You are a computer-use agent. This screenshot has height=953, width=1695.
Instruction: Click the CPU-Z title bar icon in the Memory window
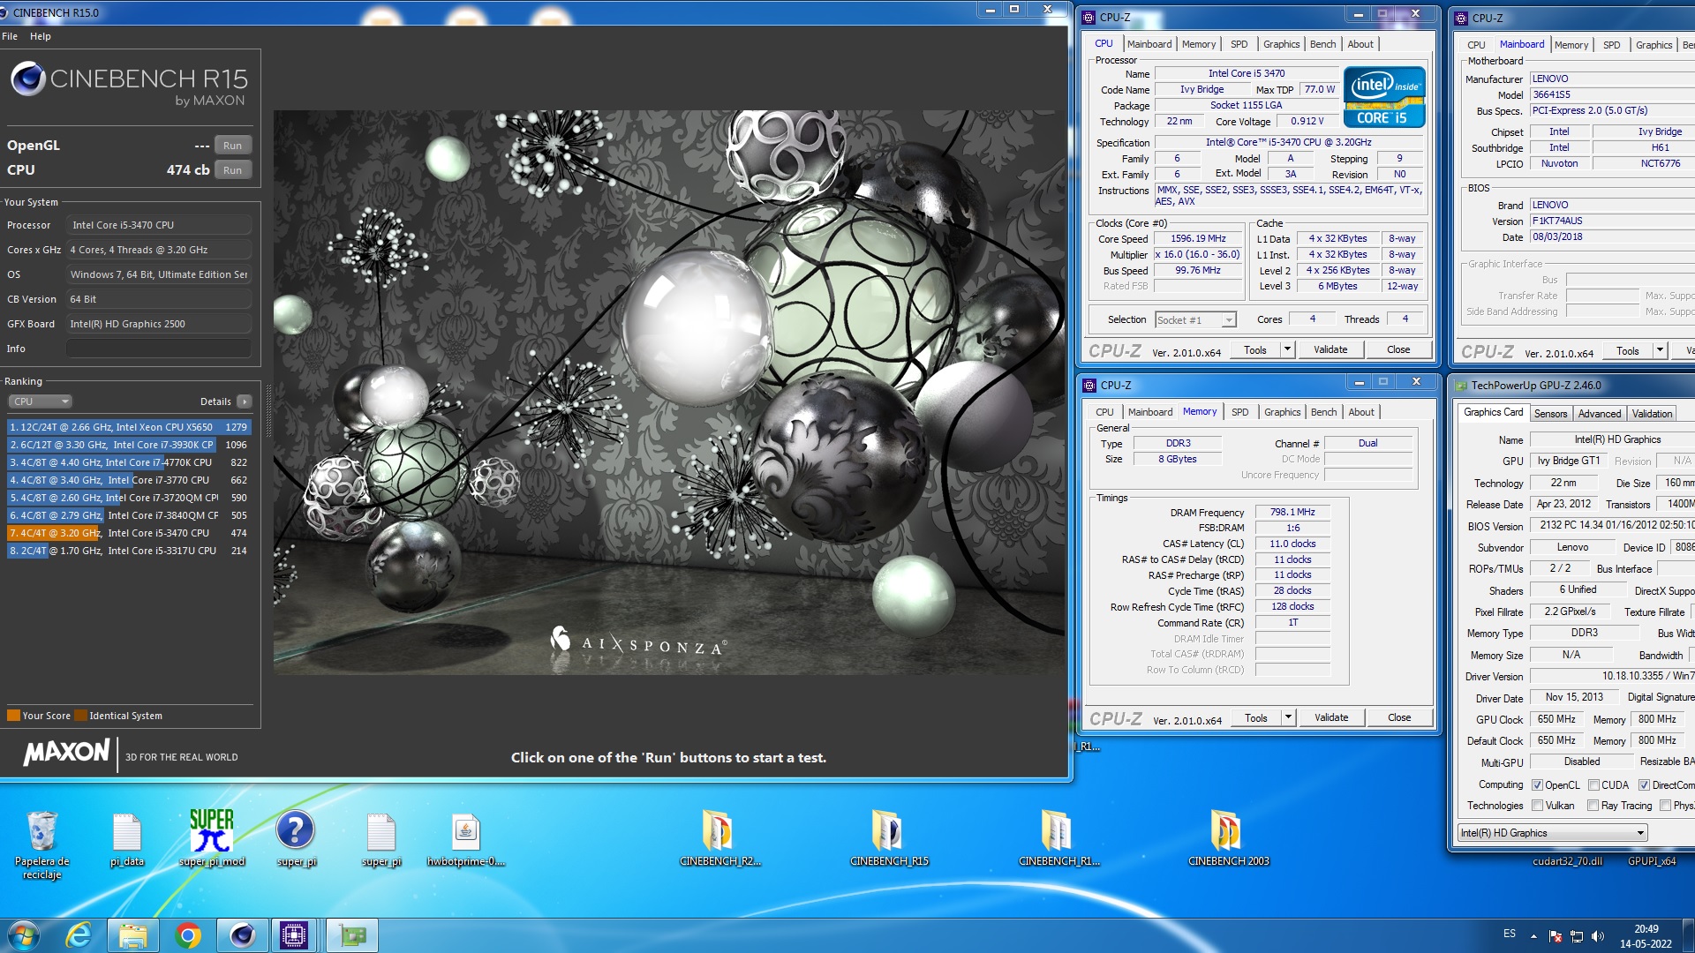(1089, 386)
